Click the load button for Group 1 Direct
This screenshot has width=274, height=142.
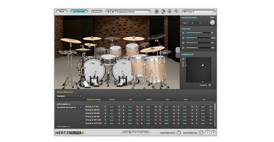[111, 106]
